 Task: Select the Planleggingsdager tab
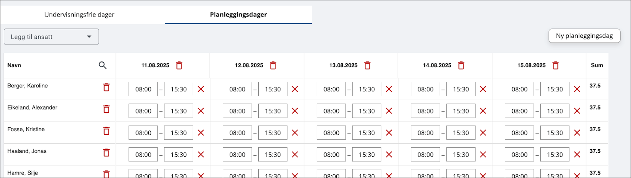(238, 15)
